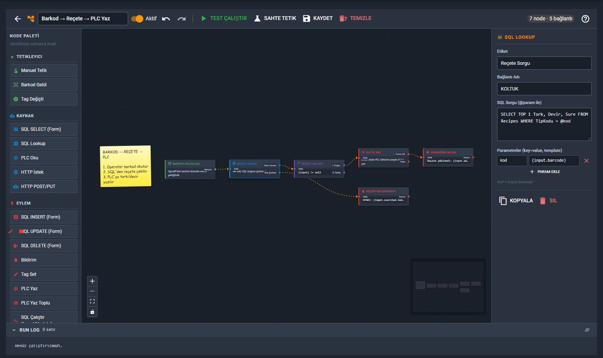Select Barkod Geldi palette node
603x358 pixels.
pyautogui.click(x=43, y=85)
